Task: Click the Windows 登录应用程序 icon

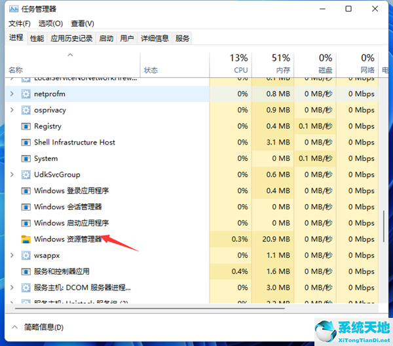Action: [26, 191]
